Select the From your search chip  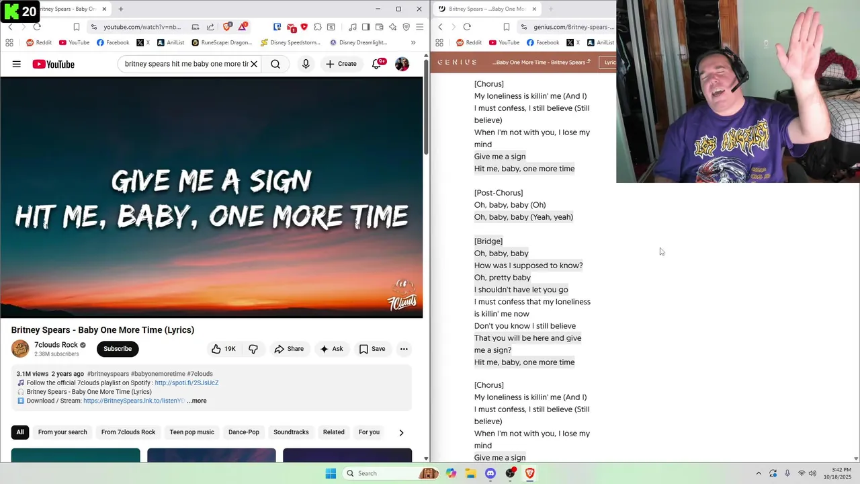pos(62,432)
